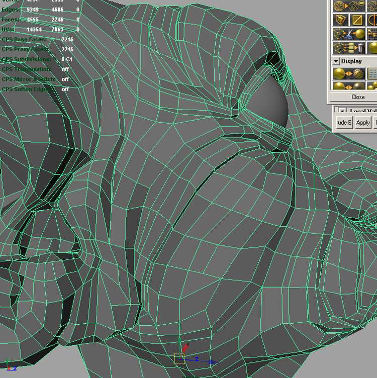Click the partially visible Extrude button
The image size is (377, 378).
coord(343,122)
